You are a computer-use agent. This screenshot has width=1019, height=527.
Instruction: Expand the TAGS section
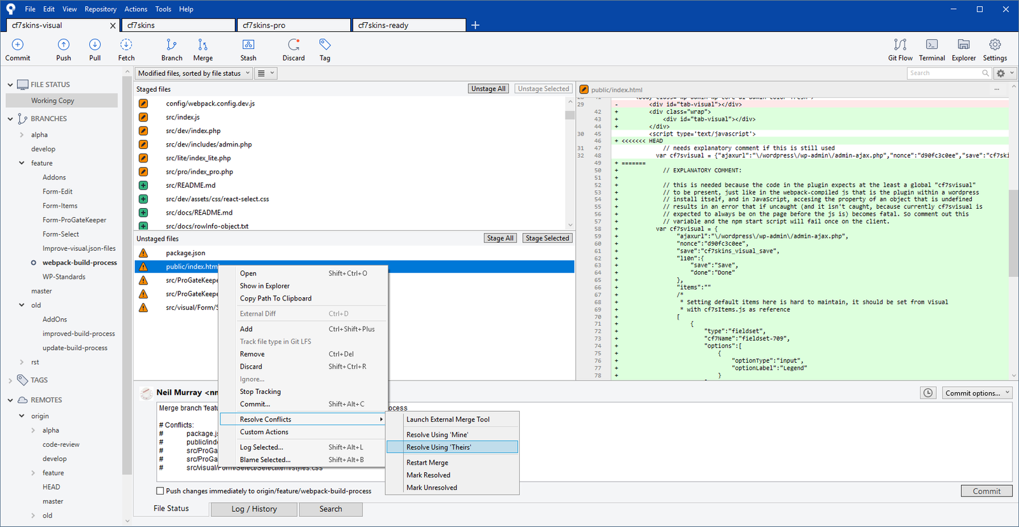pos(10,381)
